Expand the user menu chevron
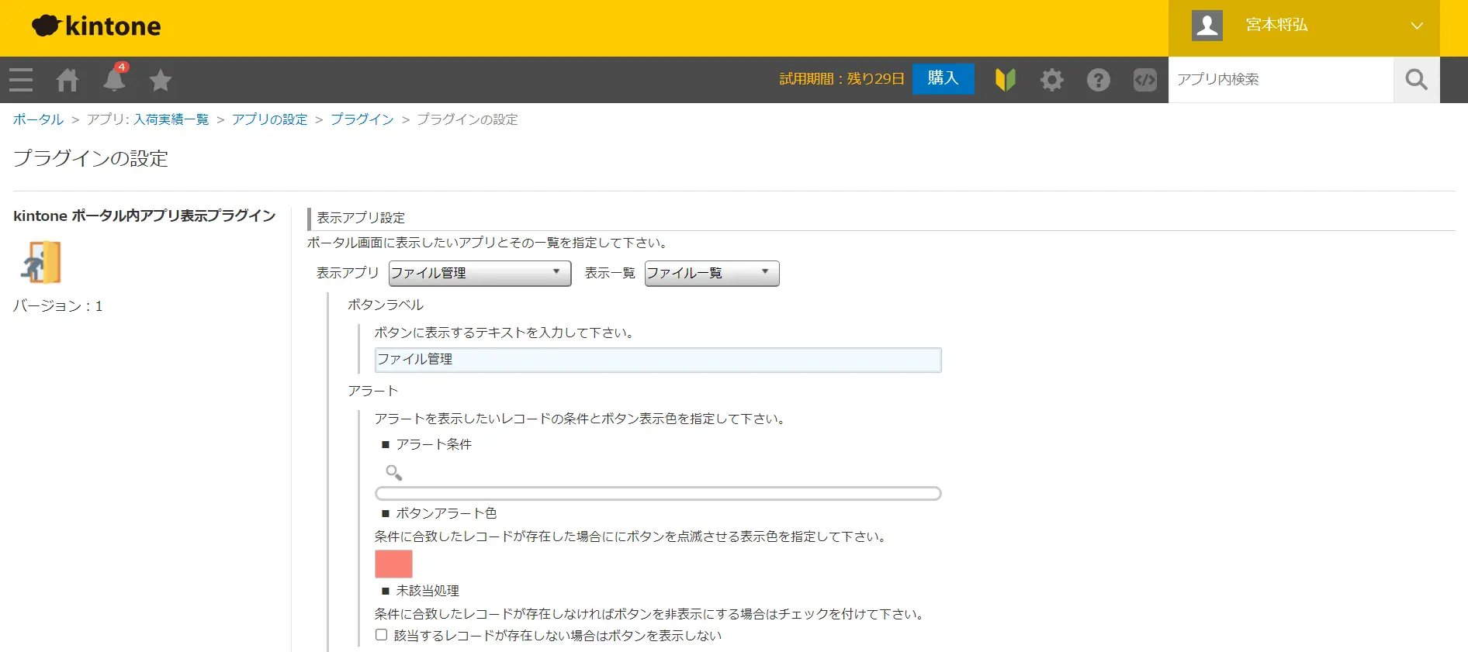Viewport: 1468px width, 652px height. pyautogui.click(x=1417, y=26)
